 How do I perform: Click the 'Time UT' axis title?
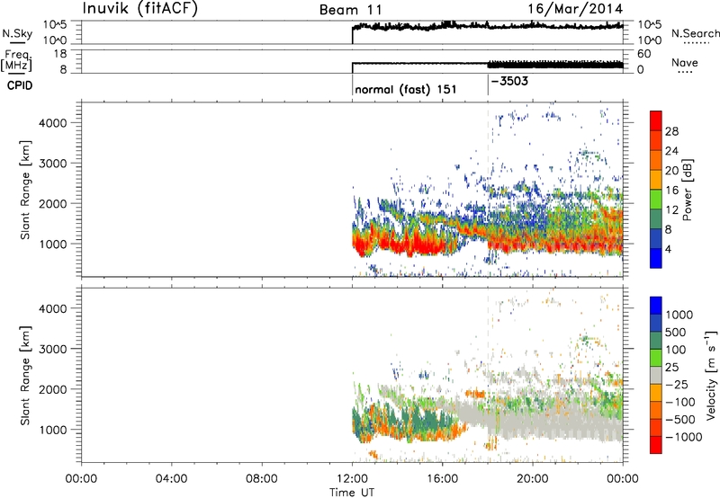[352, 493]
